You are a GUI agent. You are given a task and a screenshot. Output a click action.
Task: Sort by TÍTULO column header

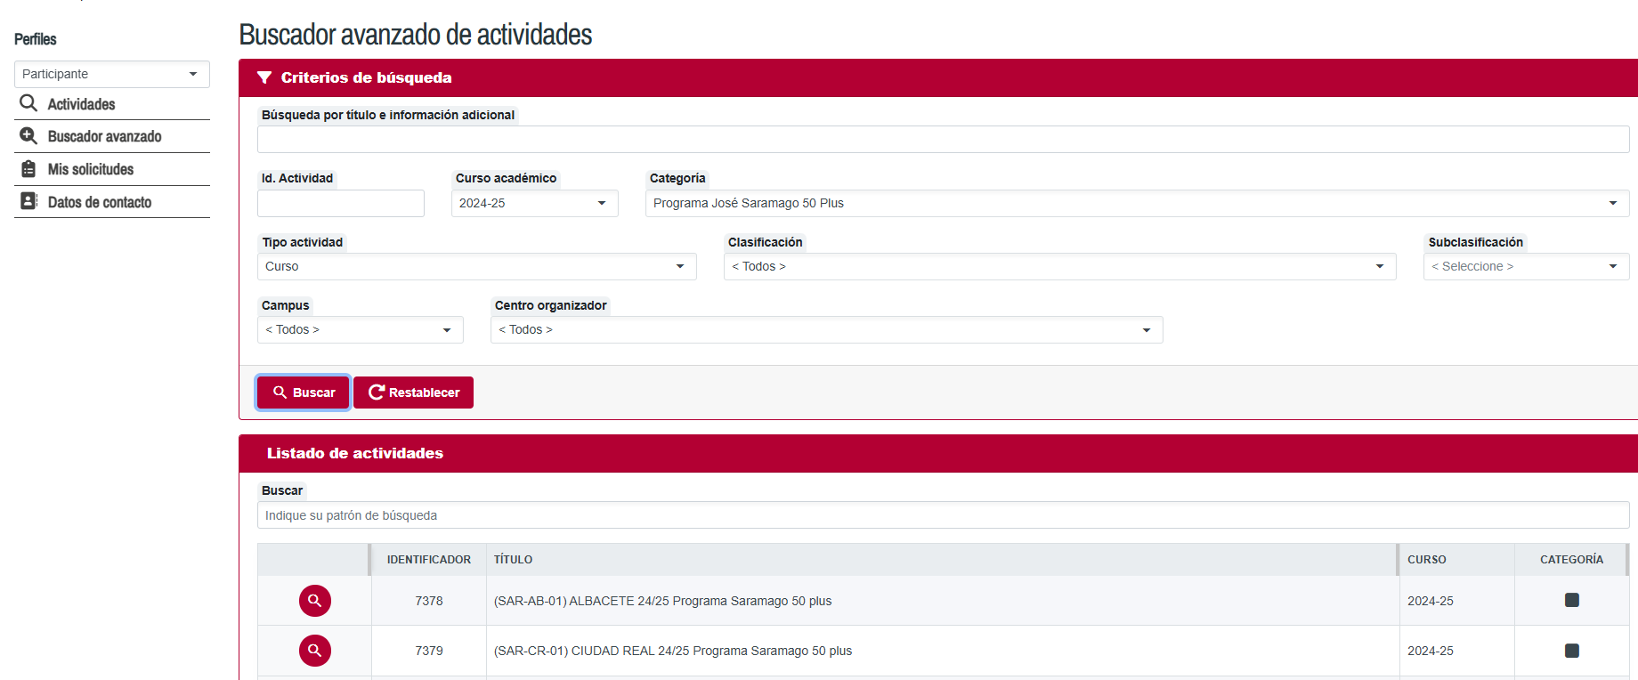pos(943,560)
